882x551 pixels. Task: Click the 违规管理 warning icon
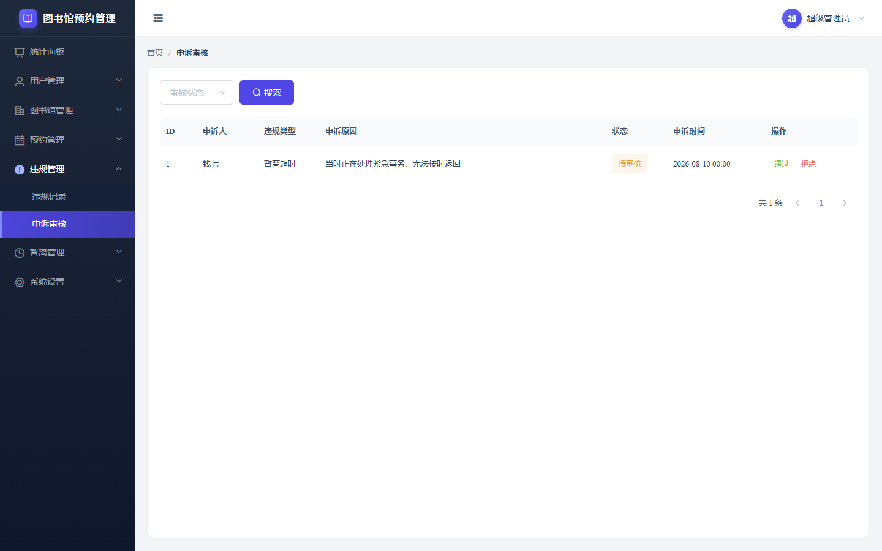coord(20,170)
